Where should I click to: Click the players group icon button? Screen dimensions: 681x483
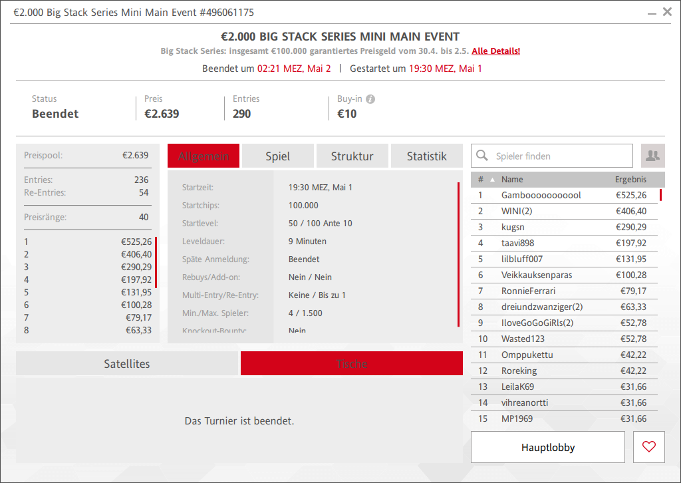(653, 156)
